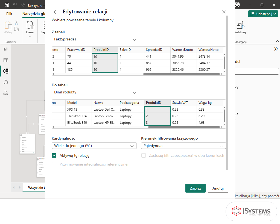280x224 pixels.
Task: Click the save icon in the title bar
Action: coord(7,5)
